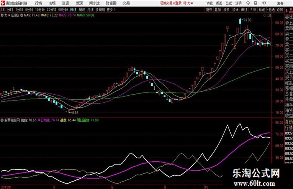This screenshot has height=189, width=293.
Task: Click the 统计 statistics toolbar button
Action: 235,10
